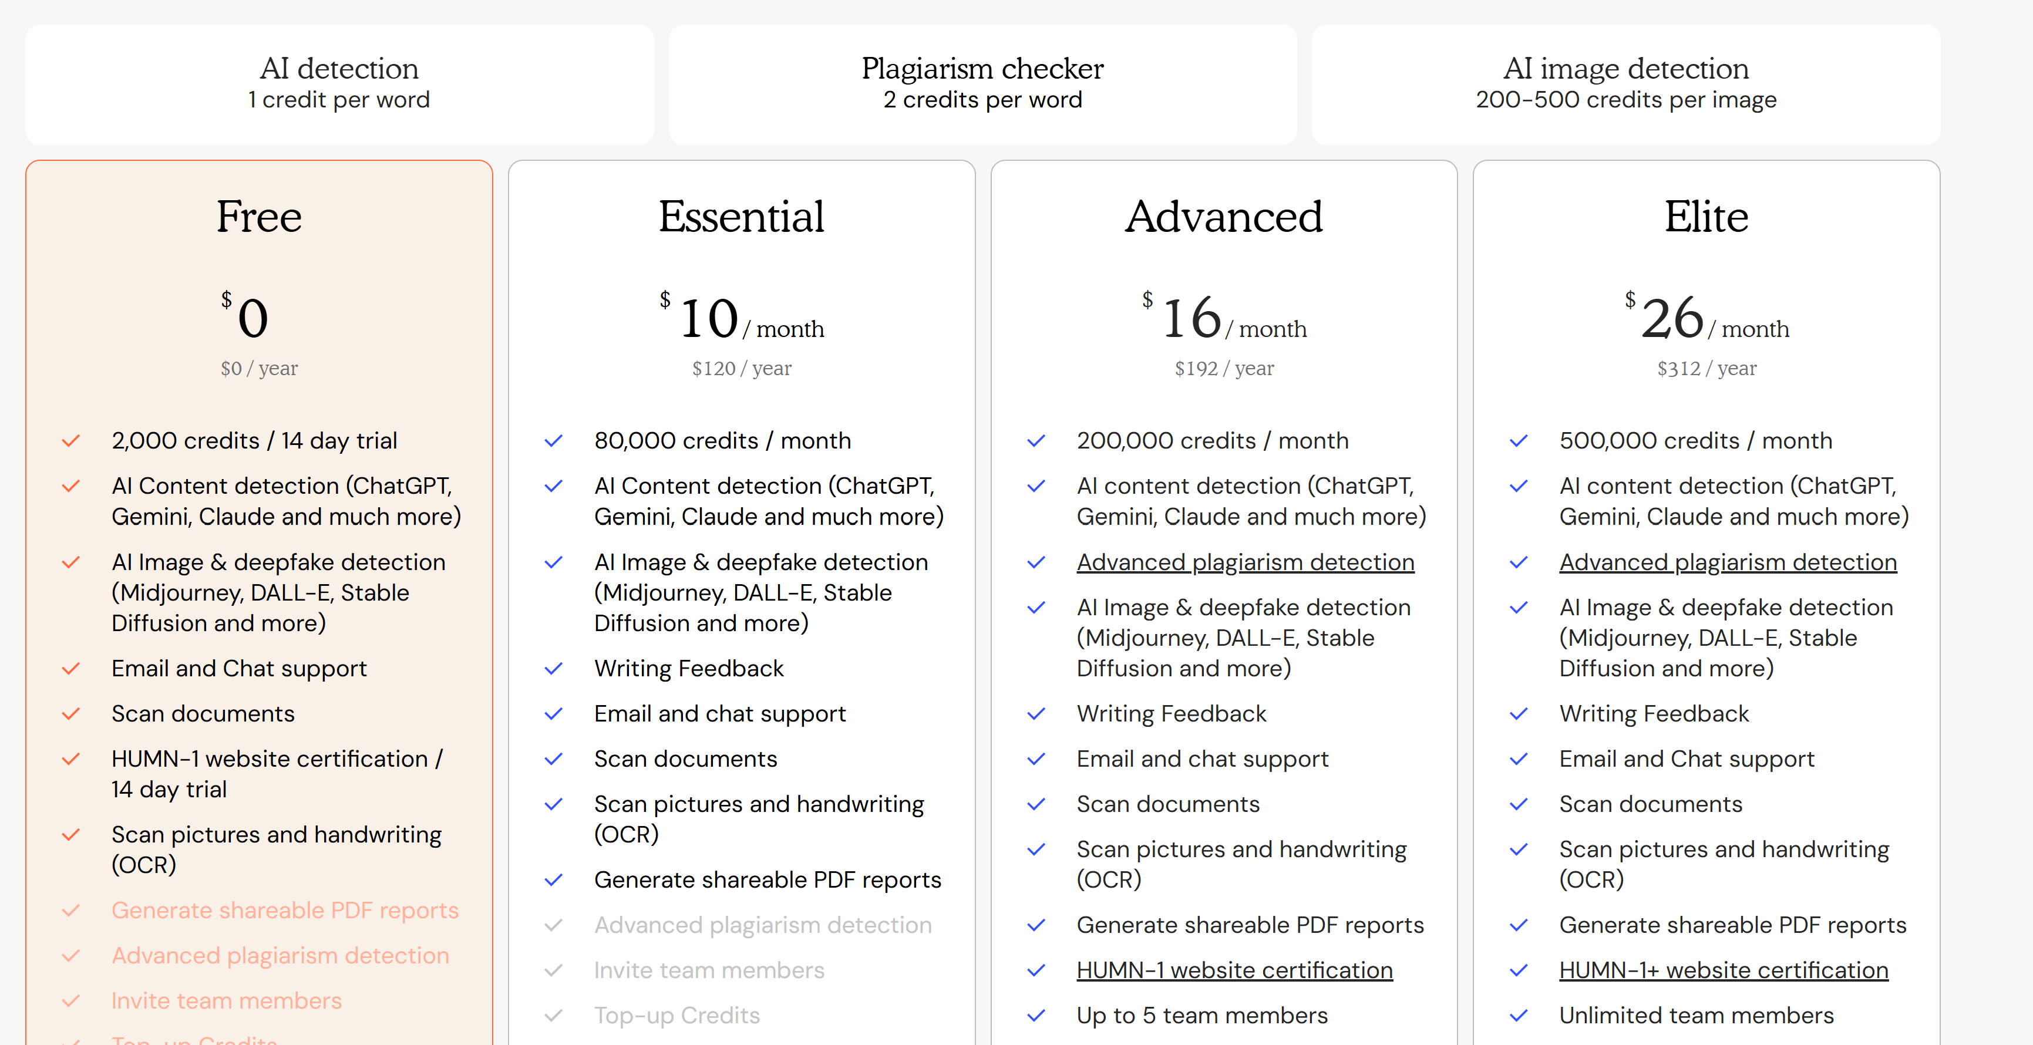The width and height of the screenshot is (2033, 1045).
Task: Click the checkmark next to 500,000 credits
Action: (1519, 440)
